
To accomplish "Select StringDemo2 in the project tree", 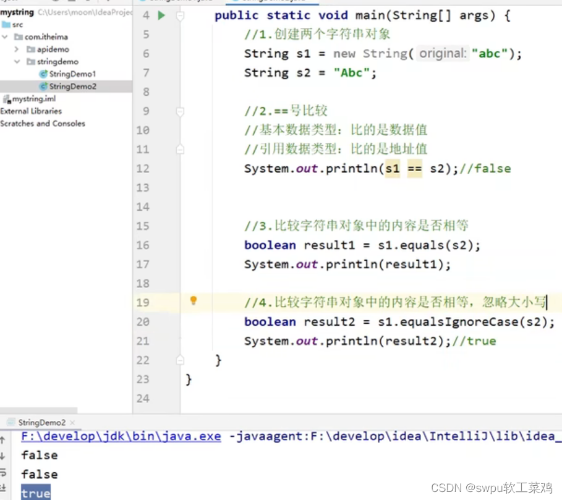I will tap(73, 87).
